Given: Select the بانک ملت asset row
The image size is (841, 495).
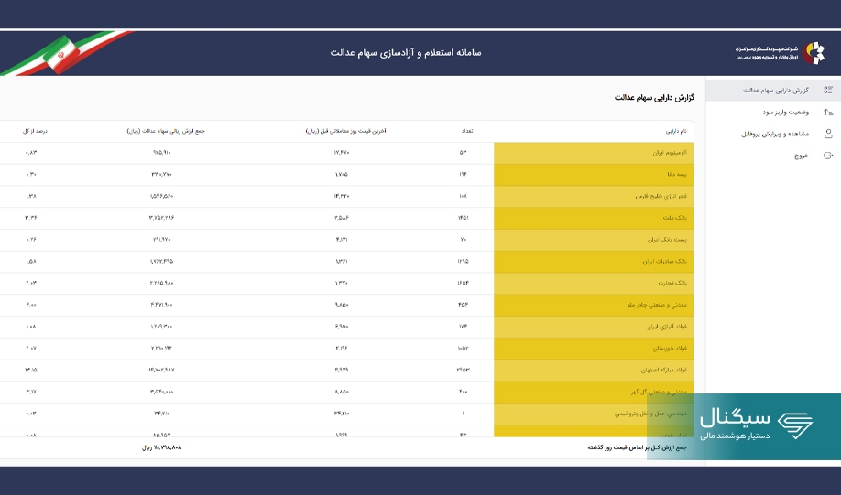Looking at the screenshot, I should (594, 218).
